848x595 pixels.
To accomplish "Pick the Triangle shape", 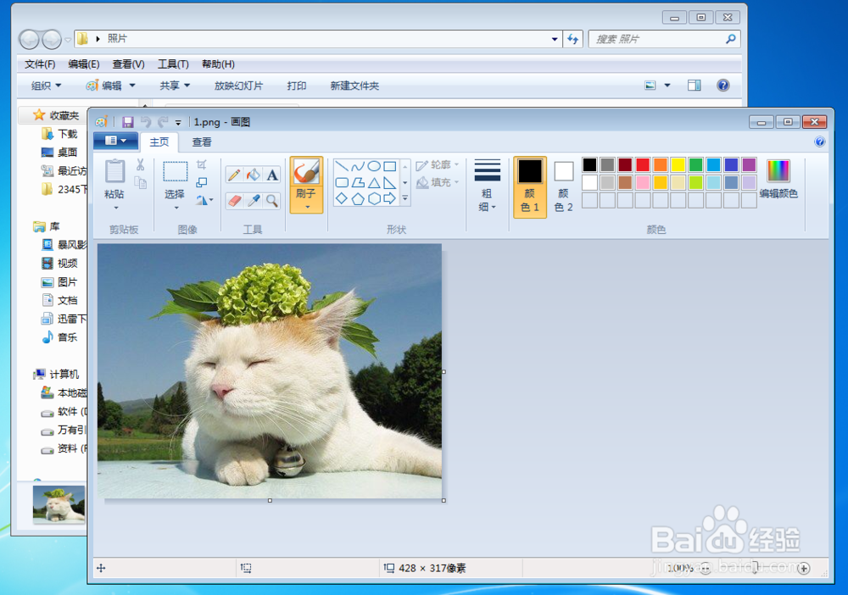I will 374,183.
